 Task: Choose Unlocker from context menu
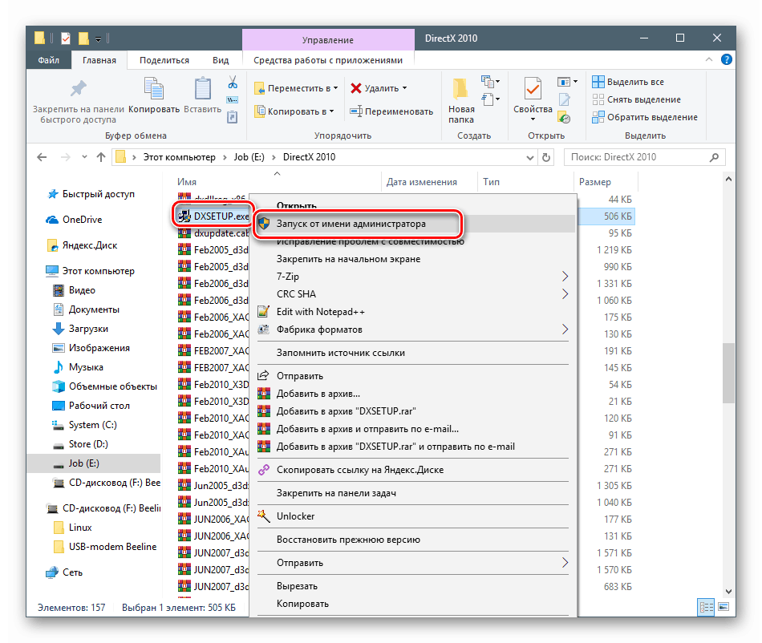413,516
